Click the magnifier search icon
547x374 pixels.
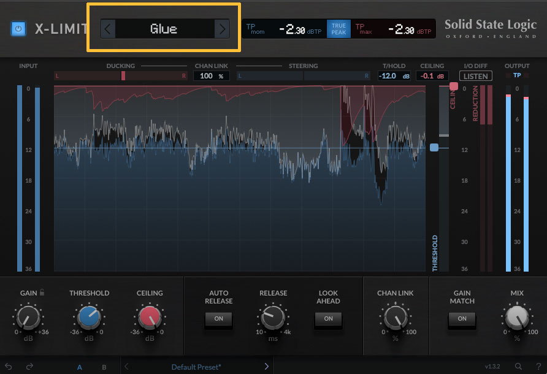pos(518,366)
